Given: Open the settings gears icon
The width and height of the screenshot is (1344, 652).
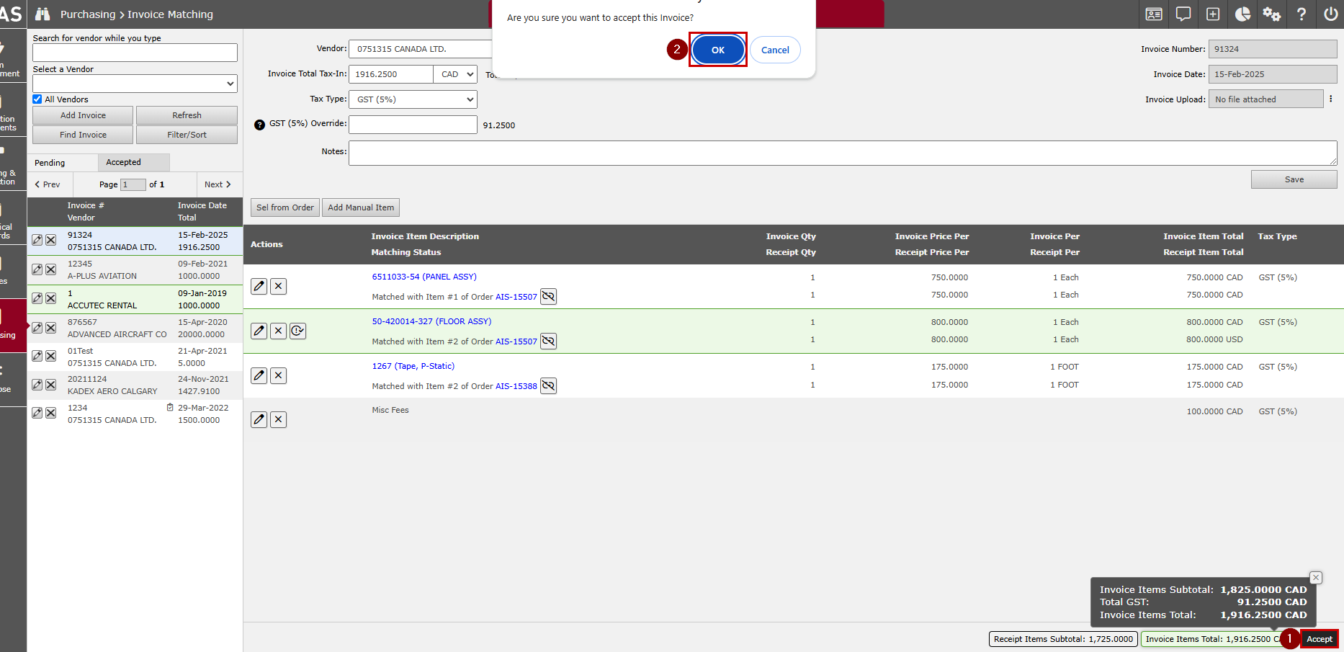Looking at the screenshot, I should [x=1271, y=14].
